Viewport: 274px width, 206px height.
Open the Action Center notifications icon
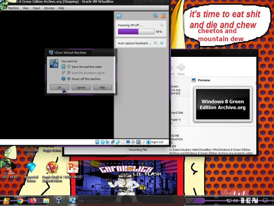pos(265,201)
